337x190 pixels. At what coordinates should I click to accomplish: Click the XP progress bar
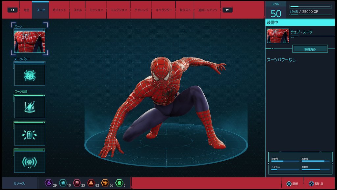click(311, 7)
